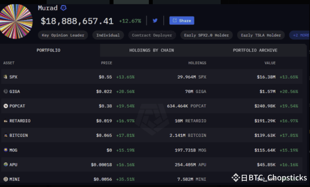Click the 634.464K POPCAT holdings
310x187 pixels.
click(187, 106)
